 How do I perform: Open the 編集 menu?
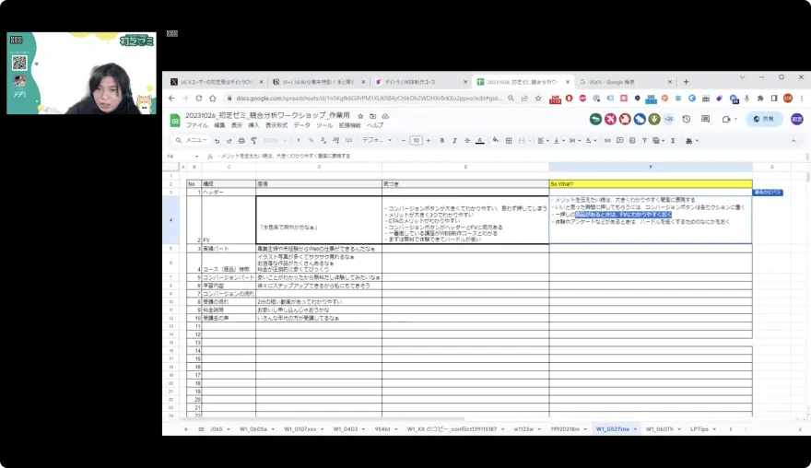click(x=219, y=125)
